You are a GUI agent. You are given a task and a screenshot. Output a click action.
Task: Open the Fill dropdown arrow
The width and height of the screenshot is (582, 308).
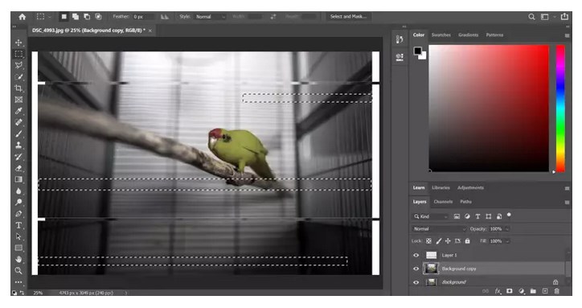coord(507,241)
